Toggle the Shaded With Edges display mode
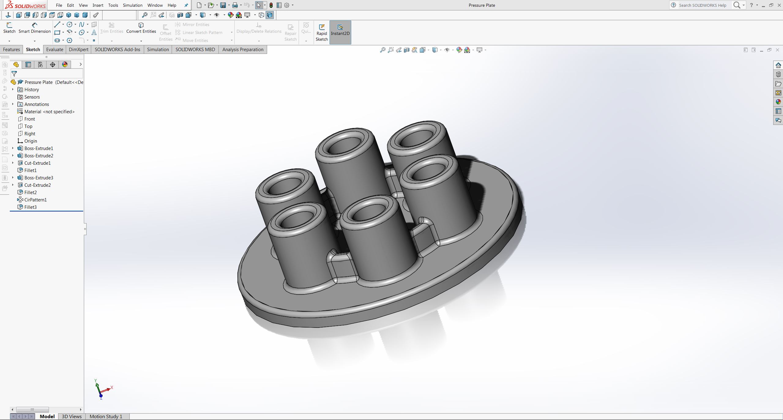 [x=270, y=15]
